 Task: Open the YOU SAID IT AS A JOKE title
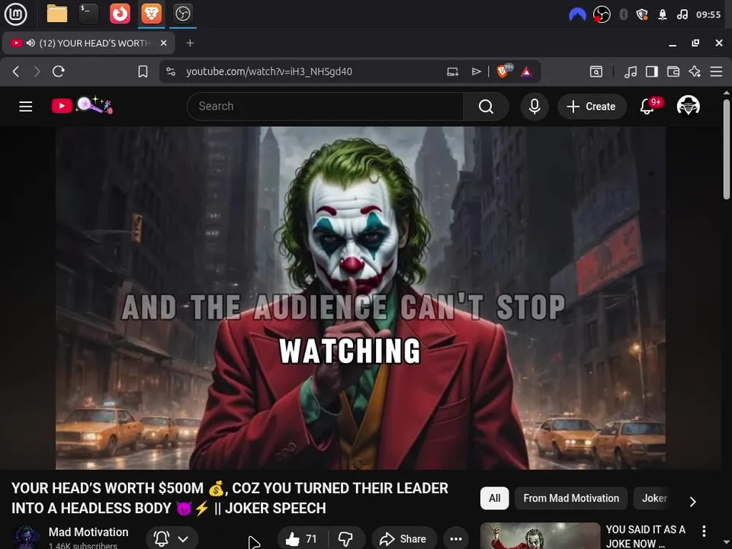(x=645, y=536)
